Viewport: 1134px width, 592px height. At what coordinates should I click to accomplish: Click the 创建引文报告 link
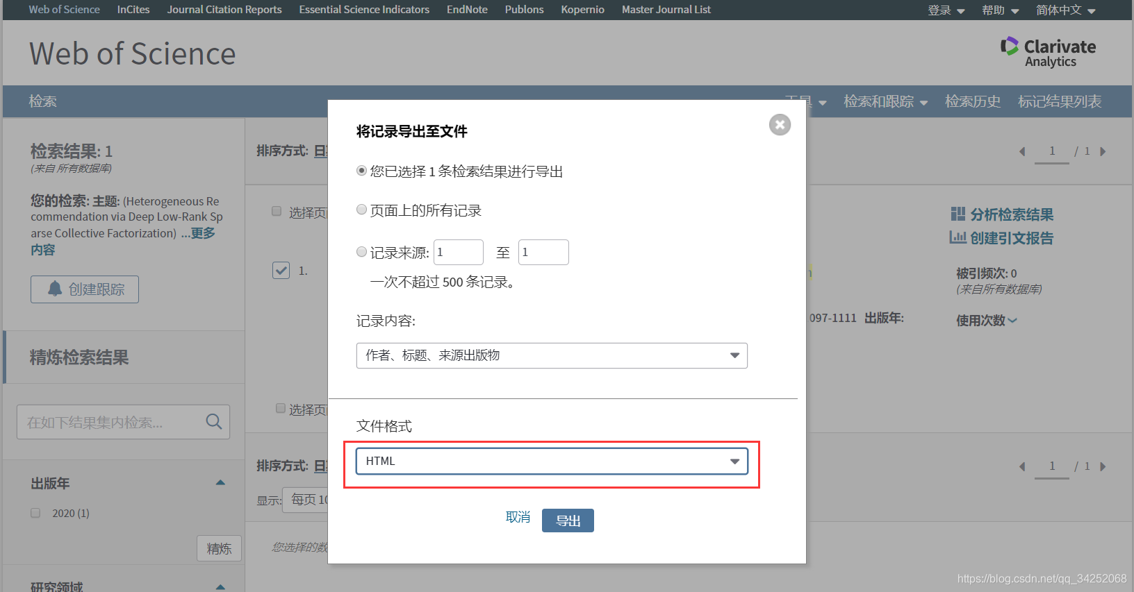click(1012, 238)
